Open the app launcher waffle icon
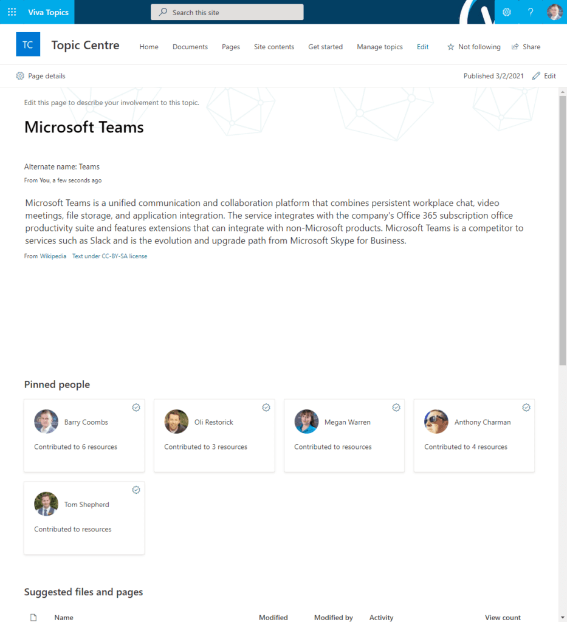567x622 pixels. click(12, 12)
